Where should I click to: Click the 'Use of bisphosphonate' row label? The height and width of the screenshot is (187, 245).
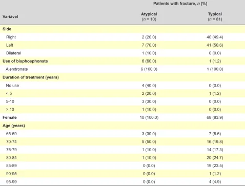point(25,61)
